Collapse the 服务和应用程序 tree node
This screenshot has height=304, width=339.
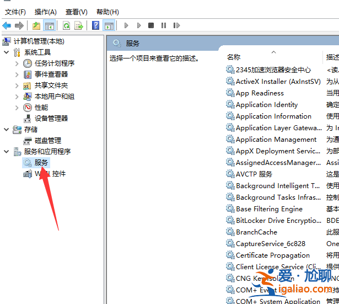[7, 152]
